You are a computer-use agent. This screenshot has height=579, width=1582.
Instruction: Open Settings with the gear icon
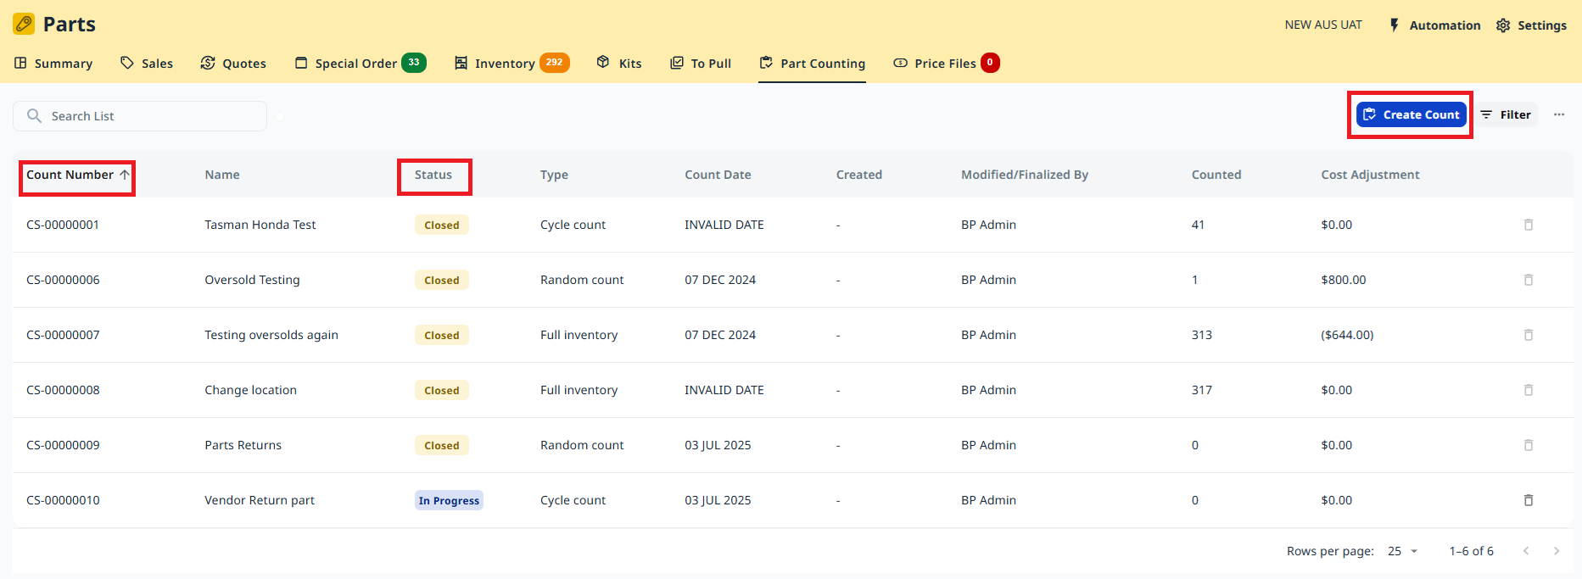click(1503, 25)
